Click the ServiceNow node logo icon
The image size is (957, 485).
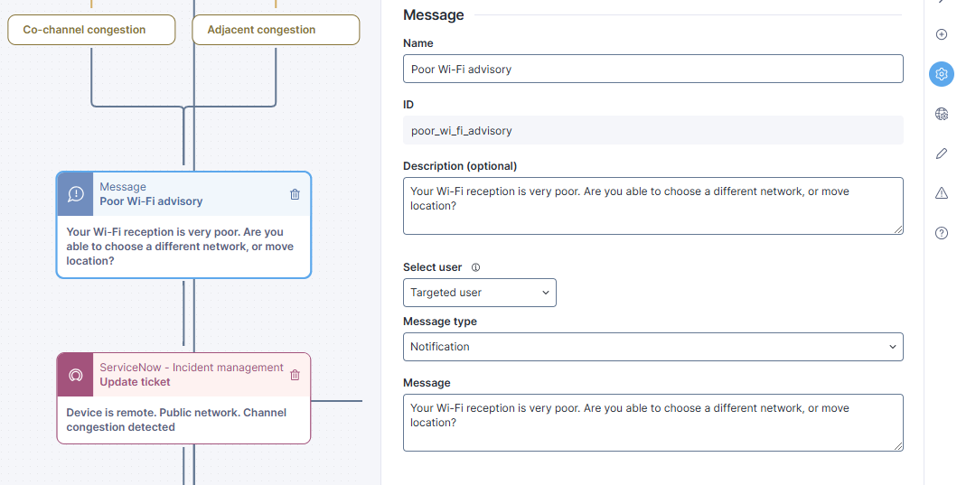[76, 375]
